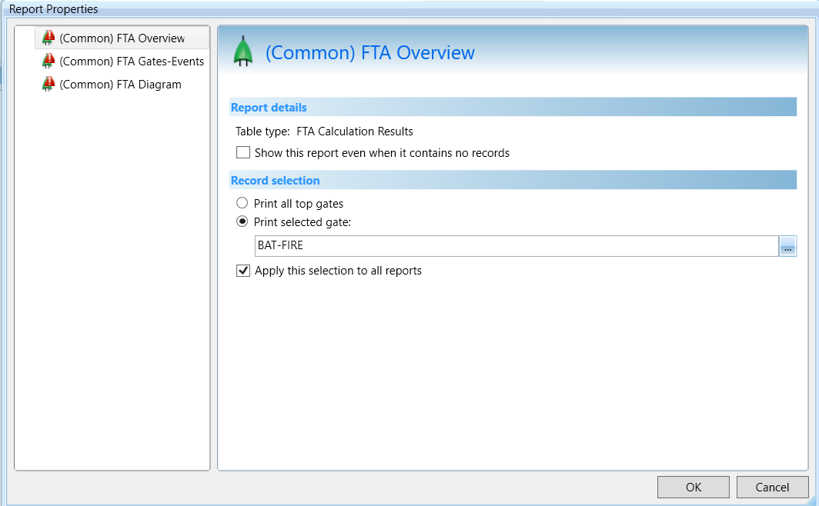Click the FTA Overview report icon in the list
Image resolution: width=819 pixels, height=506 pixels.
tap(48, 38)
